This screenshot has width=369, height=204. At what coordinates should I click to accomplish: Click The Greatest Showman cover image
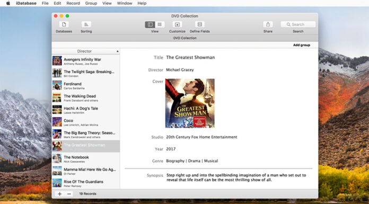[x=190, y=103]
